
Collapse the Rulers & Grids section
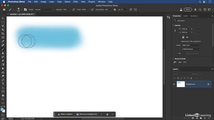pyautogui.click(x=173, y=59)
